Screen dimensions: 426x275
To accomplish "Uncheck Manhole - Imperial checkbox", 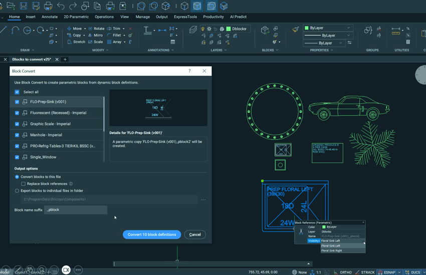I will pos(17,135).
